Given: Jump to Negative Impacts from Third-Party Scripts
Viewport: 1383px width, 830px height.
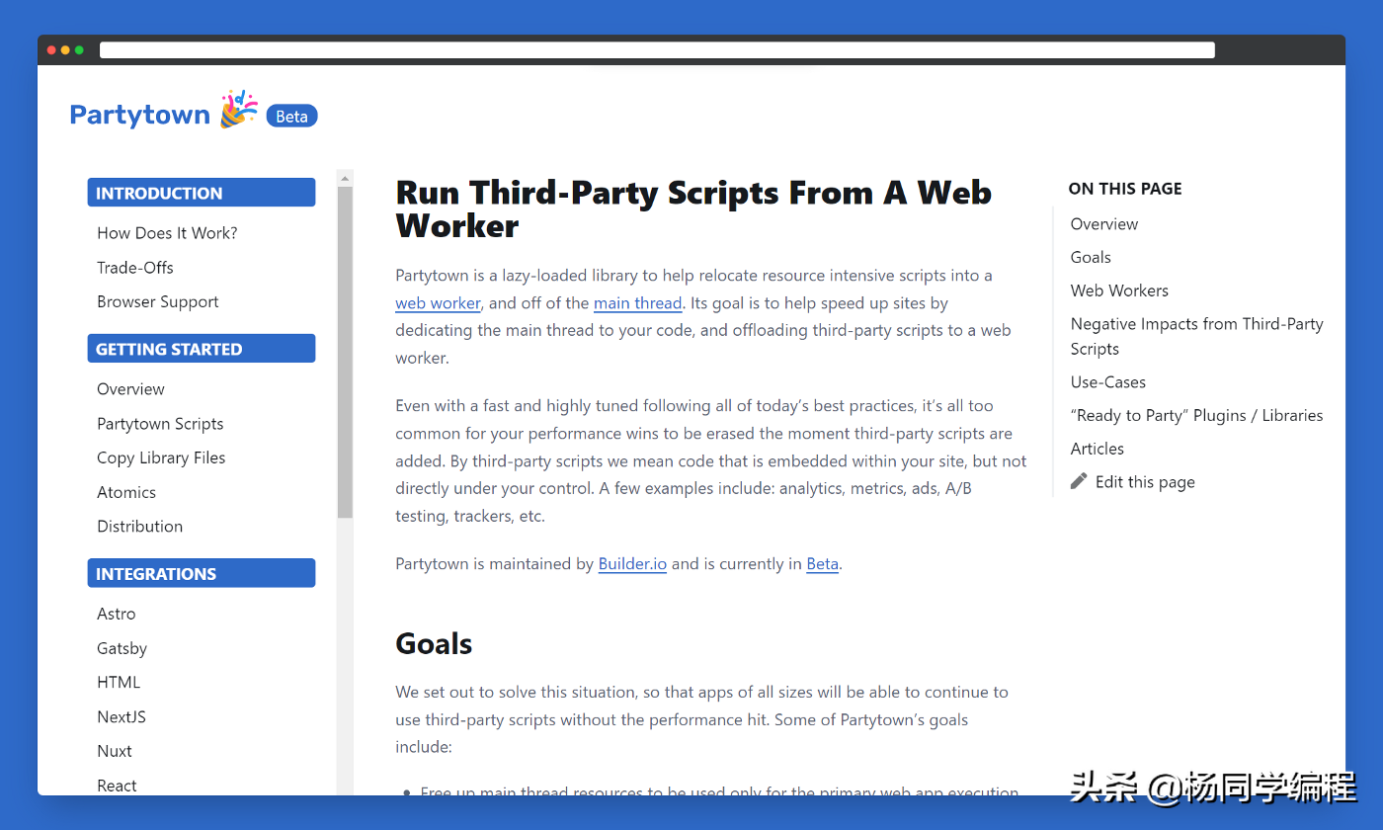Looking at the screenshot, I should point(1196,336).
